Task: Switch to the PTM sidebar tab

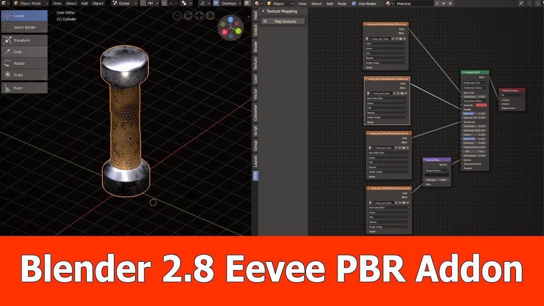Action: click(255, 176)
